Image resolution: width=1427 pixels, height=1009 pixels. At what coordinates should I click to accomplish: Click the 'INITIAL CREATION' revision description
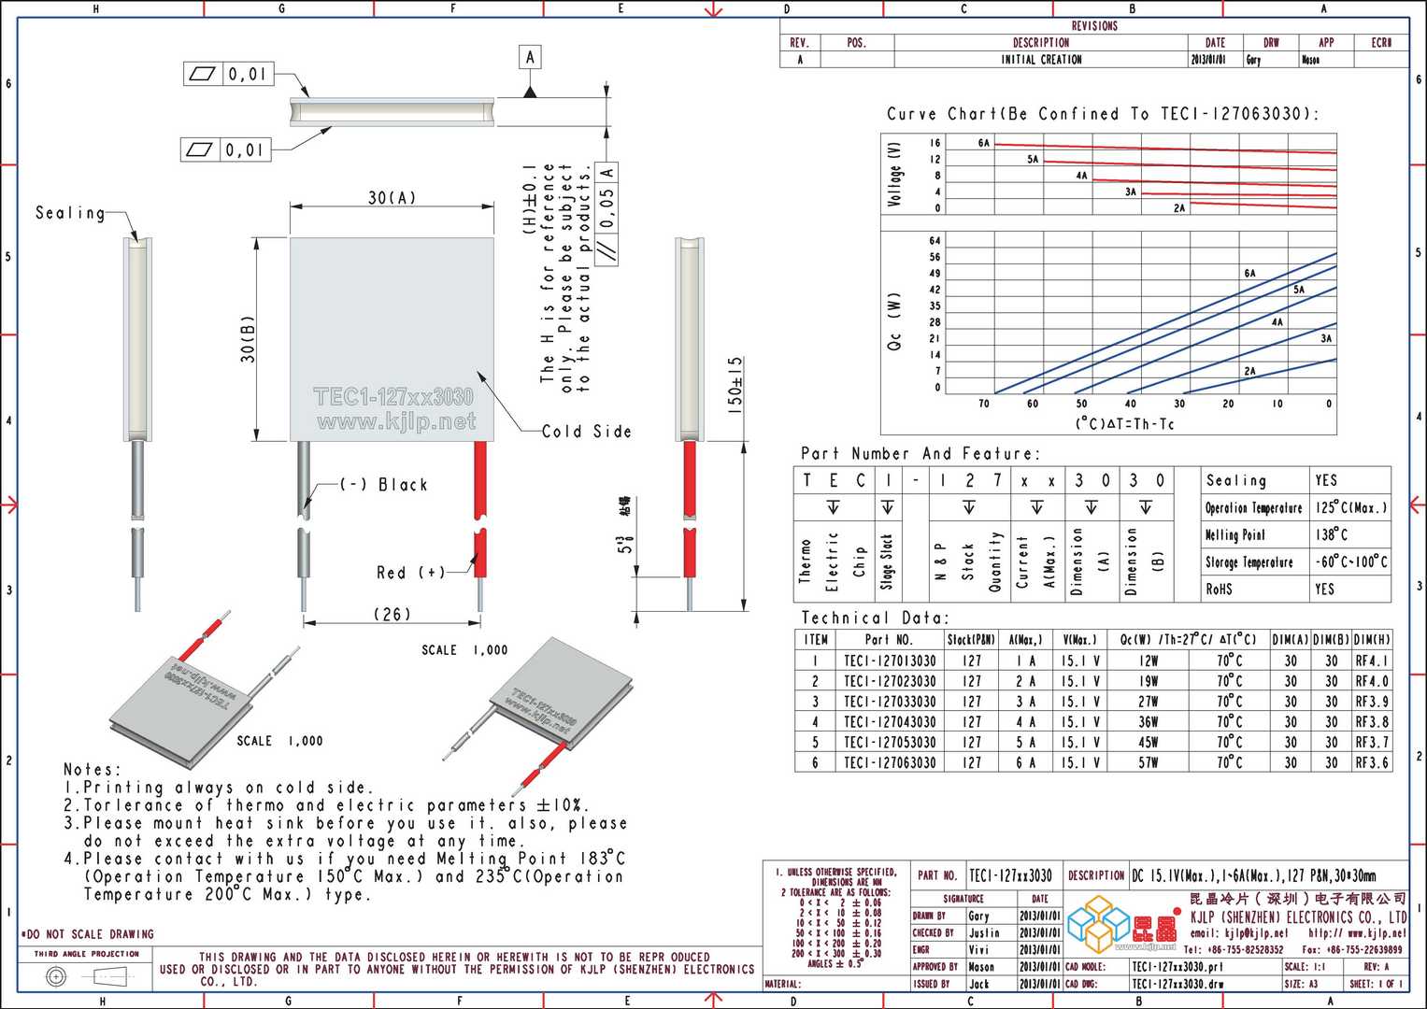pyautogui.click(x=1041, y=59)
